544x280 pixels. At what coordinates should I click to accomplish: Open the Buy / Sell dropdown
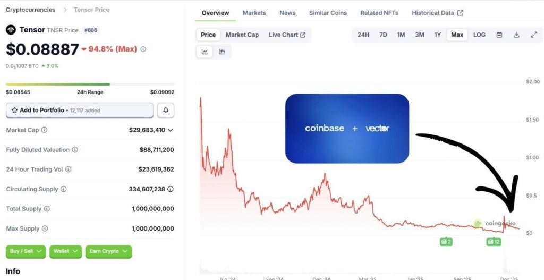click(26, 251)
